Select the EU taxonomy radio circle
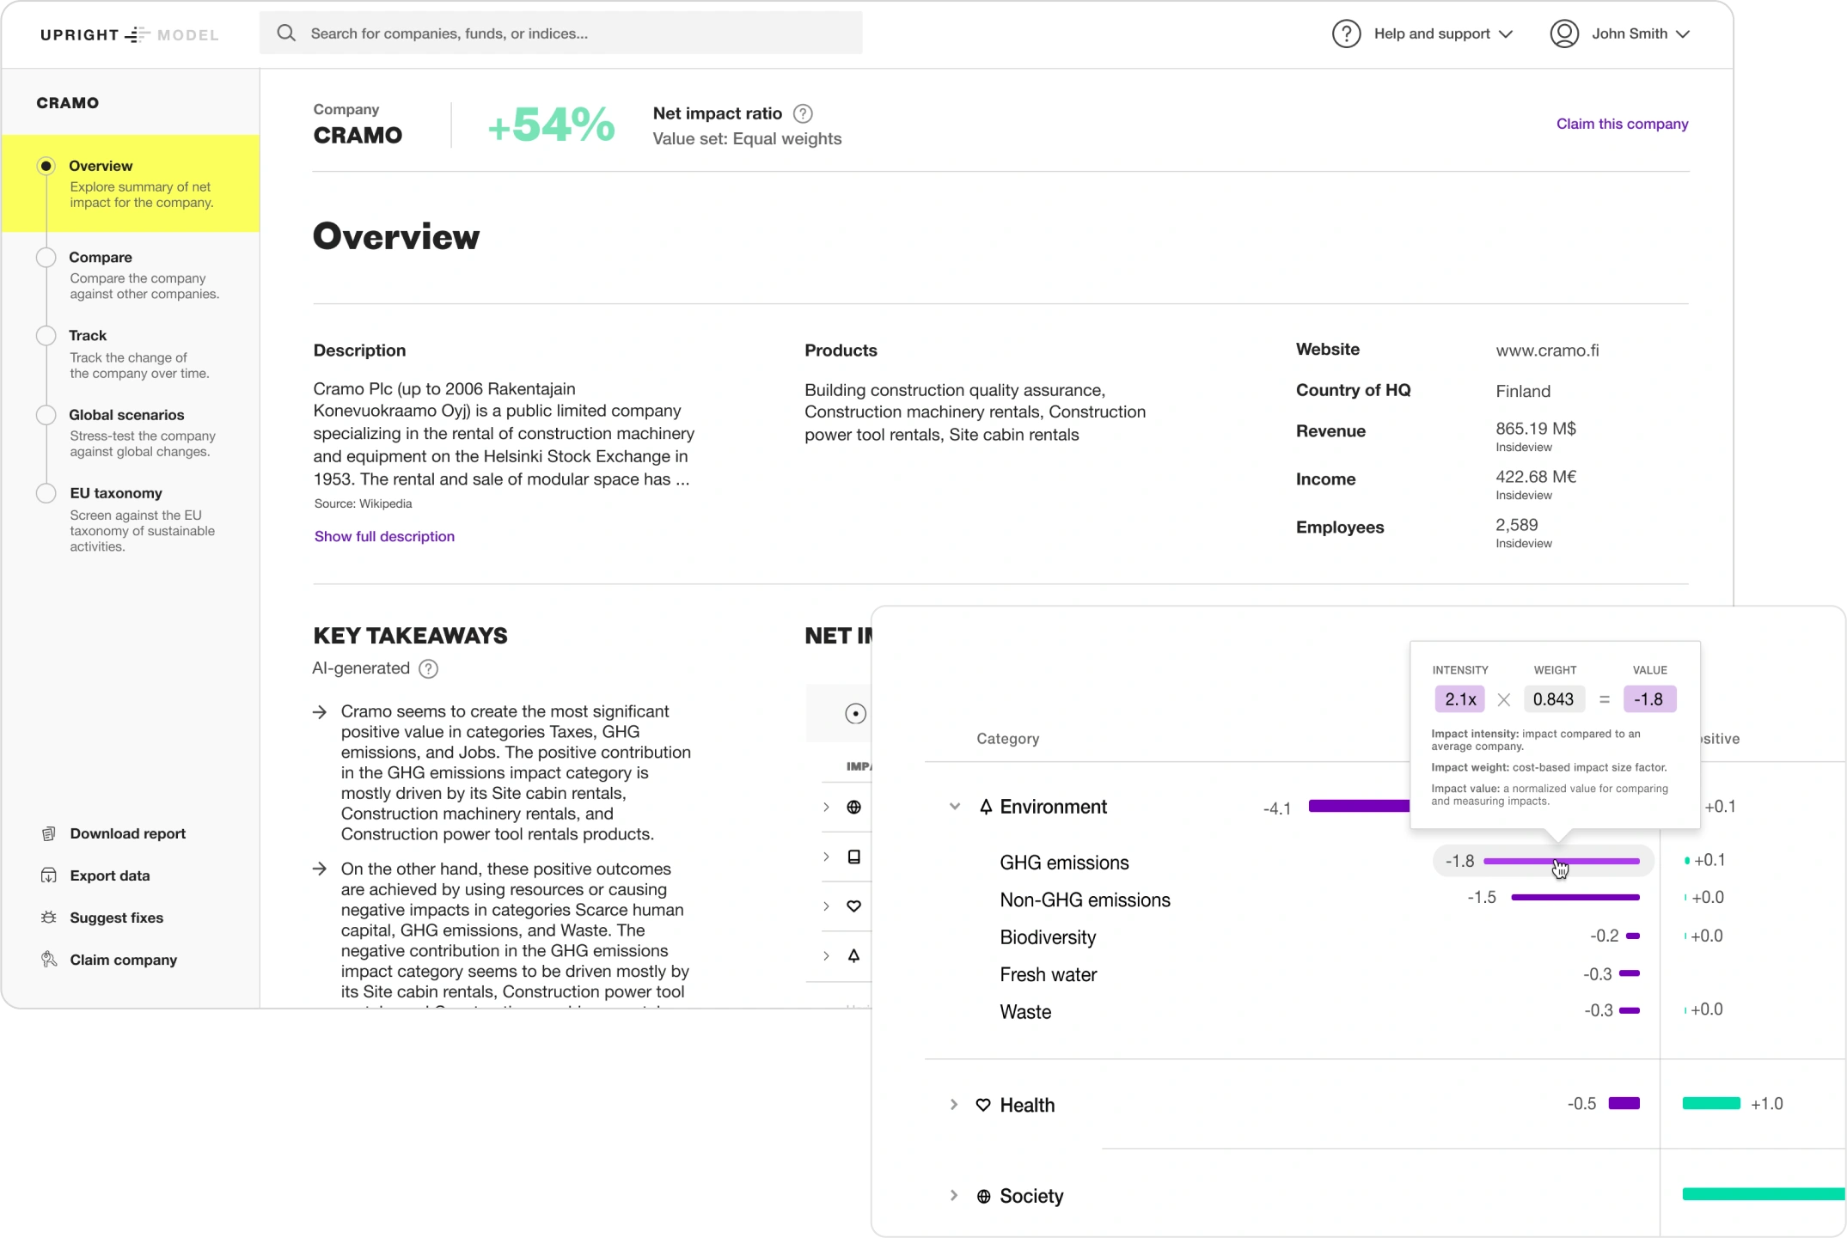The image size is (1847, 1238). click(x=46, y=493)
